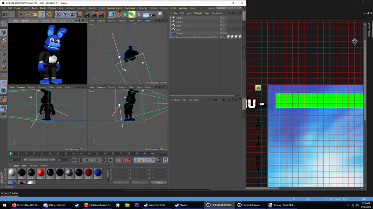This screenshot has width=373, height=209.
Task: Expand the Adventure Bonnie the Bunny object
Action: pyautogui.click(x=171, y=37)
